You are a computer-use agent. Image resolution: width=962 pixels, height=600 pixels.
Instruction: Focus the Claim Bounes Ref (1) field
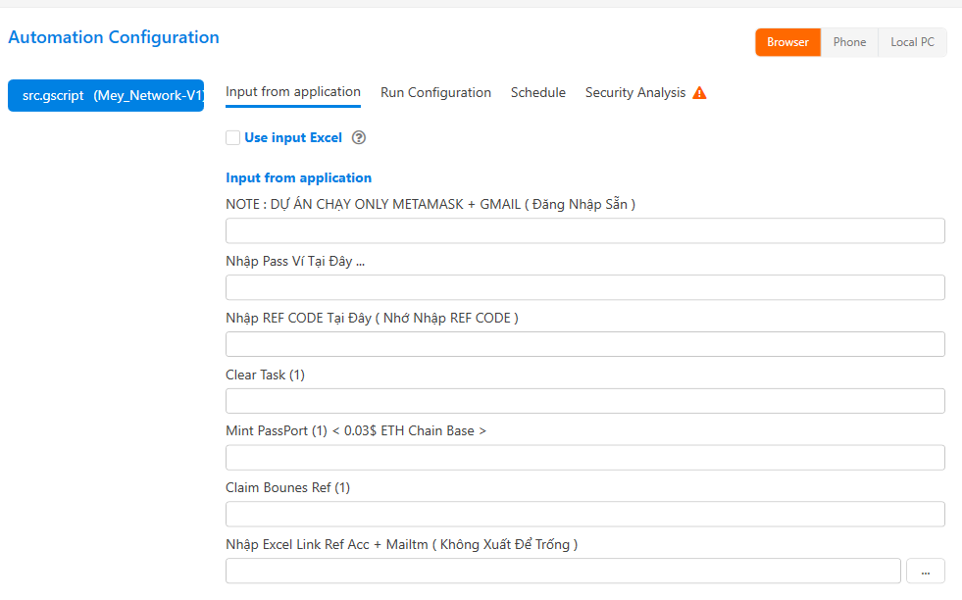pos(584,514)
